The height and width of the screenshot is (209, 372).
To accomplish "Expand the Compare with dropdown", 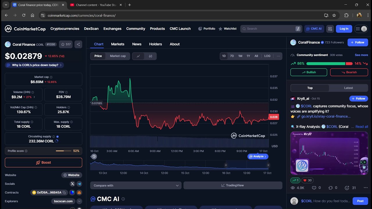I will point(136,185).
